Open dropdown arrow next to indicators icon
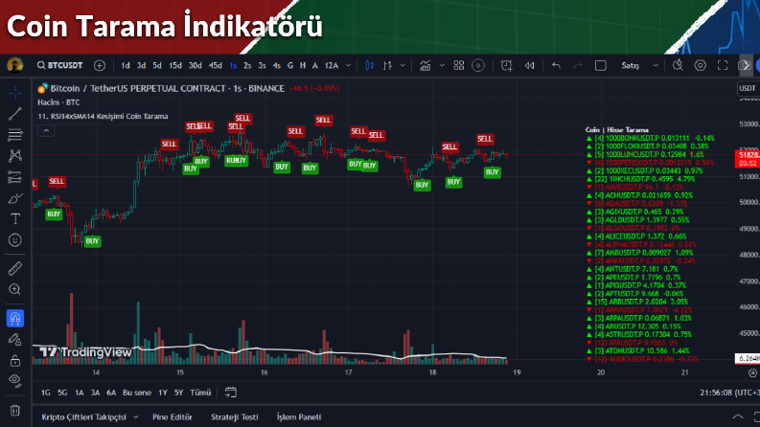The height and width of the screenshot is (427, 760). pos(442,65)
